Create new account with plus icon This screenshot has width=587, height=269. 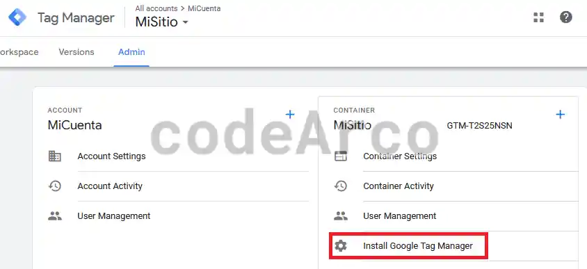click(290, 115)
